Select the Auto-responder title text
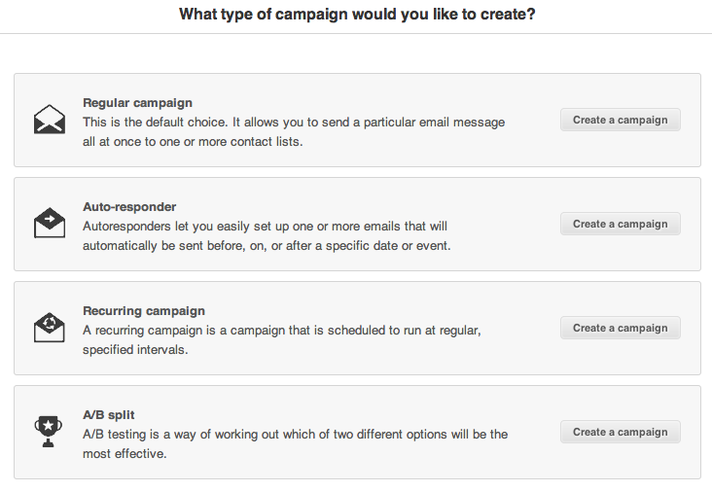 tap(129, 207)
